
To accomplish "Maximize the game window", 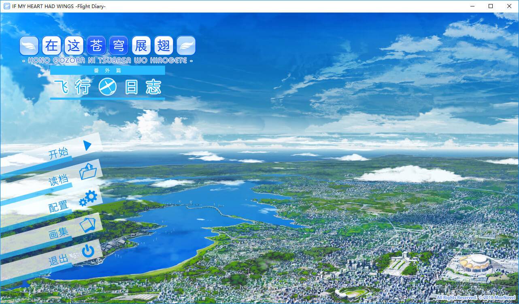I will (x=491, y=6).
